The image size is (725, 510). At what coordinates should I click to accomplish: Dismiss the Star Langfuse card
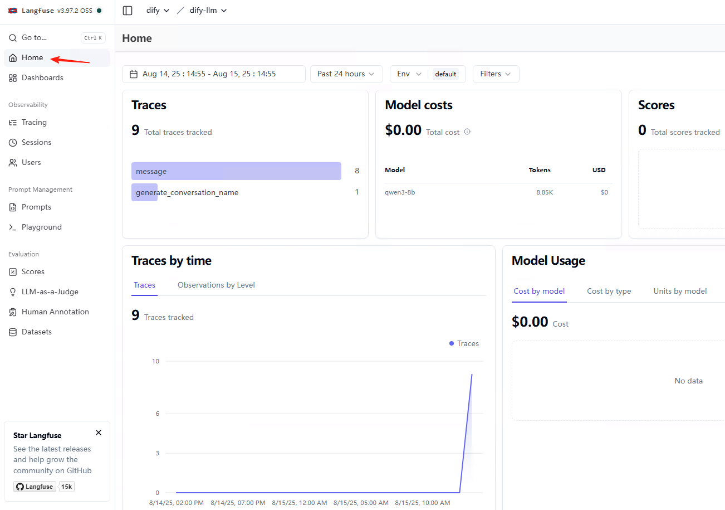(99, 433)
